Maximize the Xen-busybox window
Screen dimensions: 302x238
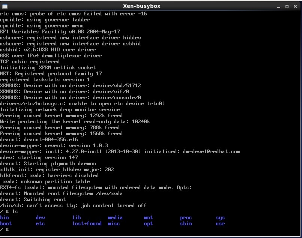tap(287, 6)
